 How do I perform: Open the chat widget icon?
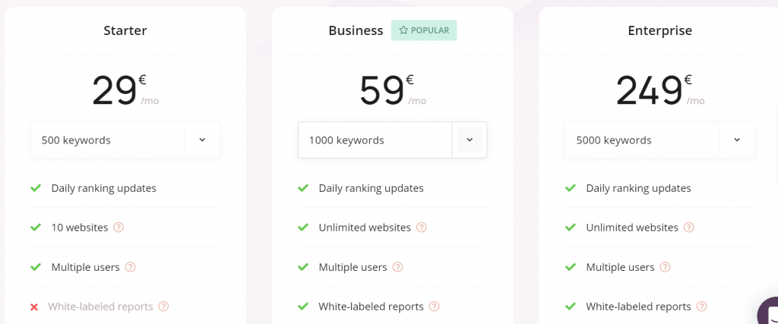click(769, 312)
